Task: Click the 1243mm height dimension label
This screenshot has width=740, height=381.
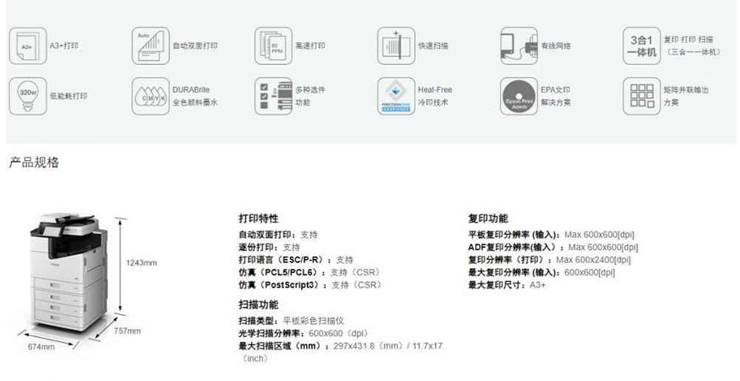Action: point(141,263)
